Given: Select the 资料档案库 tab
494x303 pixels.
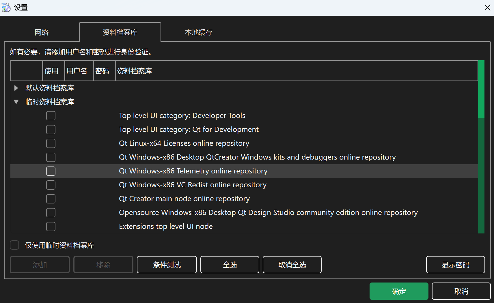Looking at the screenshot, I should click(120, 32).
